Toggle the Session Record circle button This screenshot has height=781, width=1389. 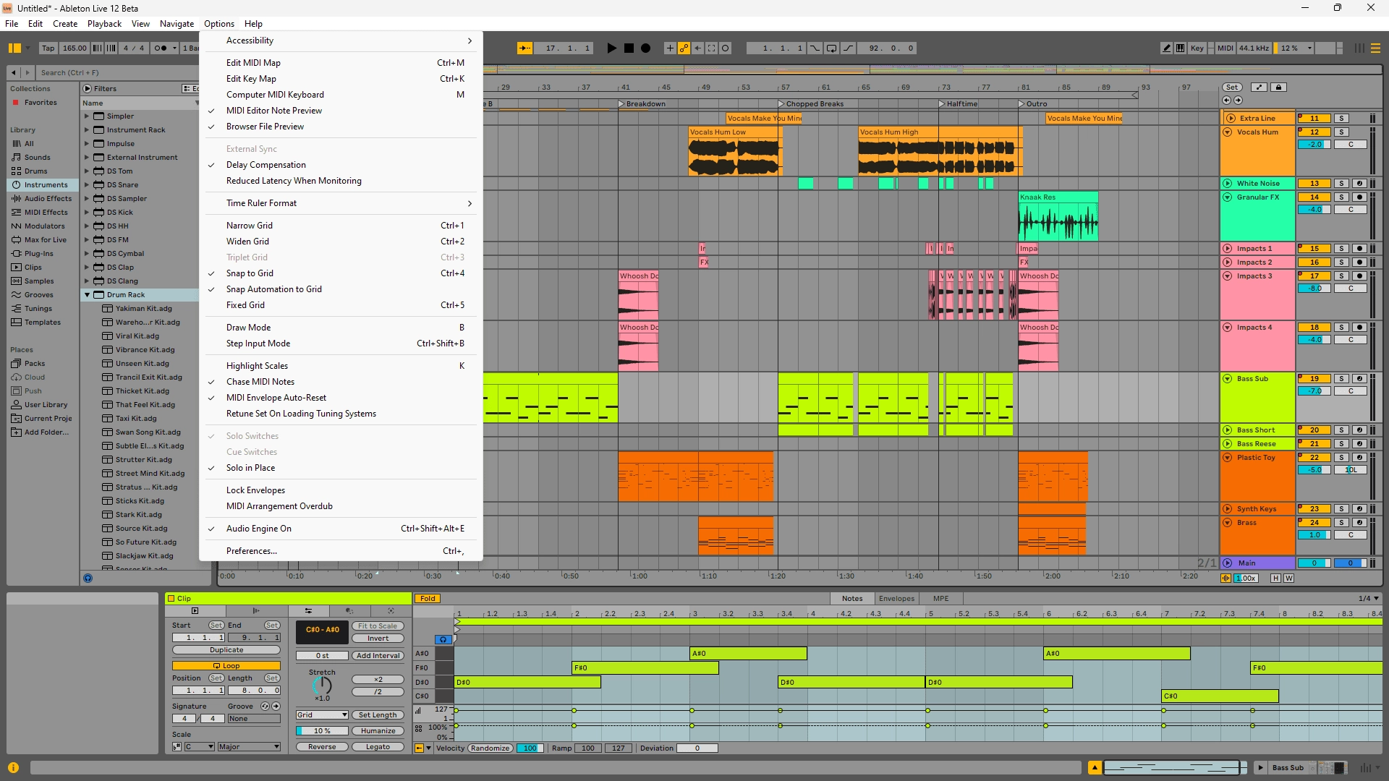pos(726,48)
